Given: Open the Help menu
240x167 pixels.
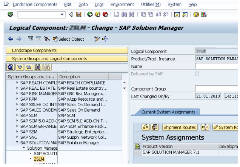Looking at the screenshot, I should pyautogui.click(x=192, y=5).
